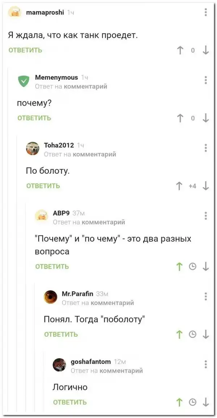Upvote ABP9's comment with green arrow

pos(179,267)
